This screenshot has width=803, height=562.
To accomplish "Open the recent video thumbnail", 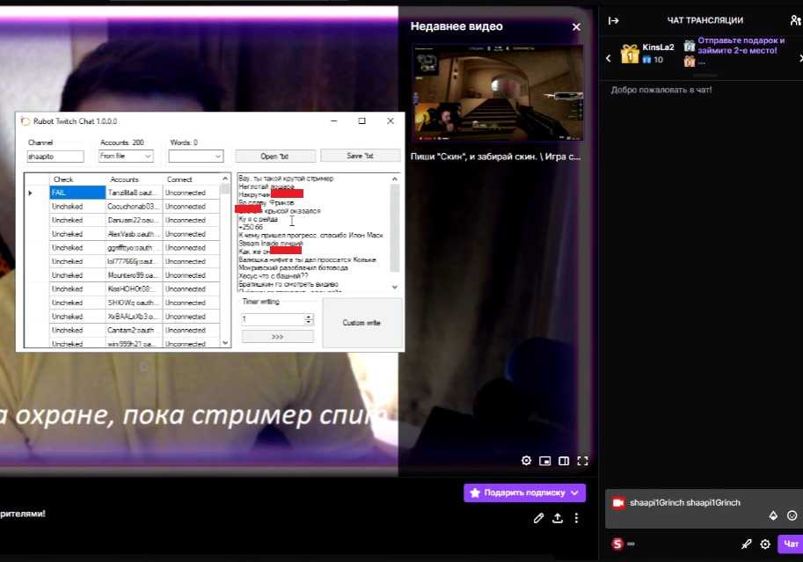I will tap(496, 94).
